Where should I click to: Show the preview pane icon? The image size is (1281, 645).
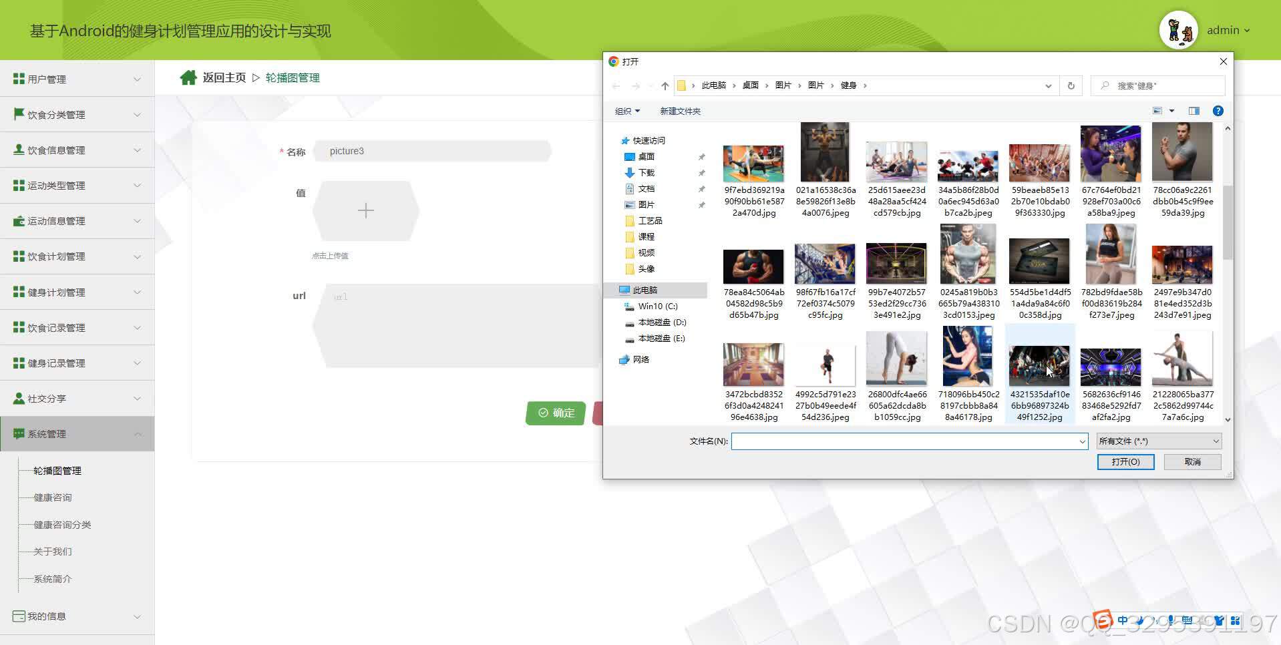[x=1194, y=111]
